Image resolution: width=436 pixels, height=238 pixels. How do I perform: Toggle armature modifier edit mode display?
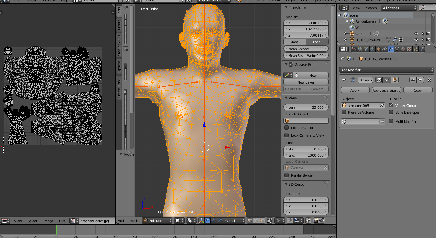point(395,80)
